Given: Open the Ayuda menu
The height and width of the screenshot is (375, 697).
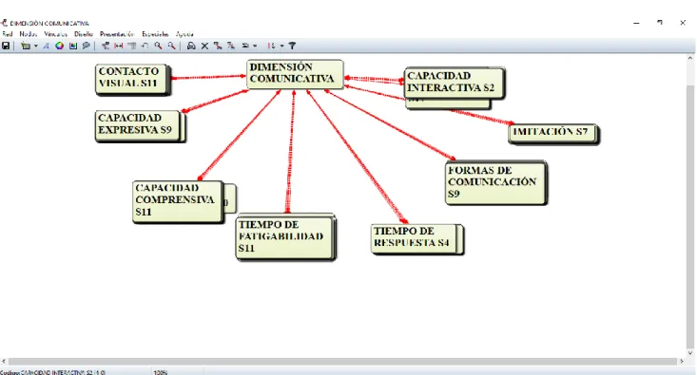Looking at the screenshot, I should pyautogui.click(x=184, y=34).
